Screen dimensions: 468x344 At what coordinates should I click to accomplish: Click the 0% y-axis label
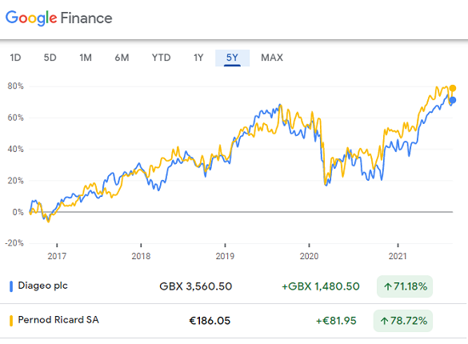[18, 212]
